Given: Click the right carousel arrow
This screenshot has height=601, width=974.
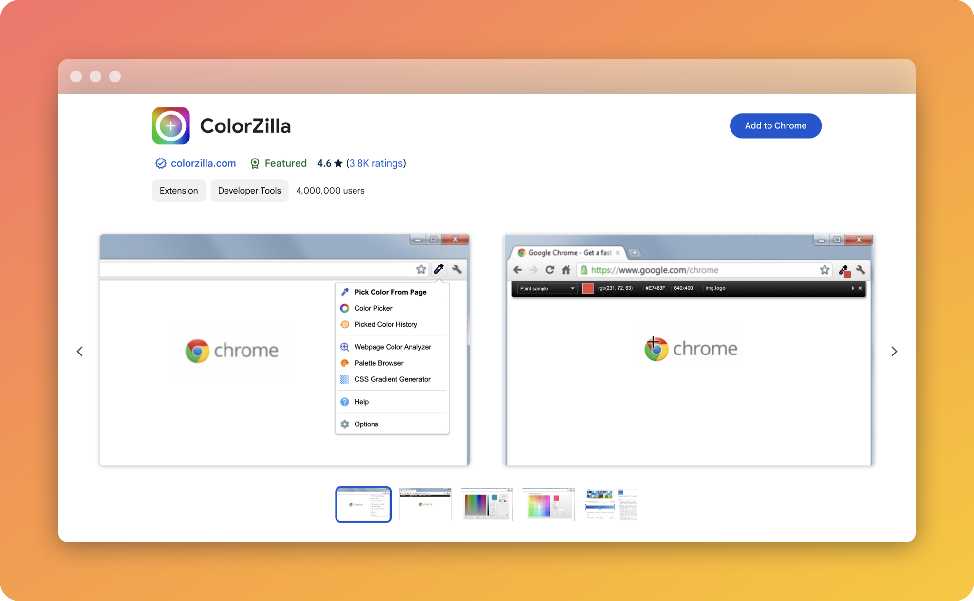Looking at the screenshot, I should (894, 351).
